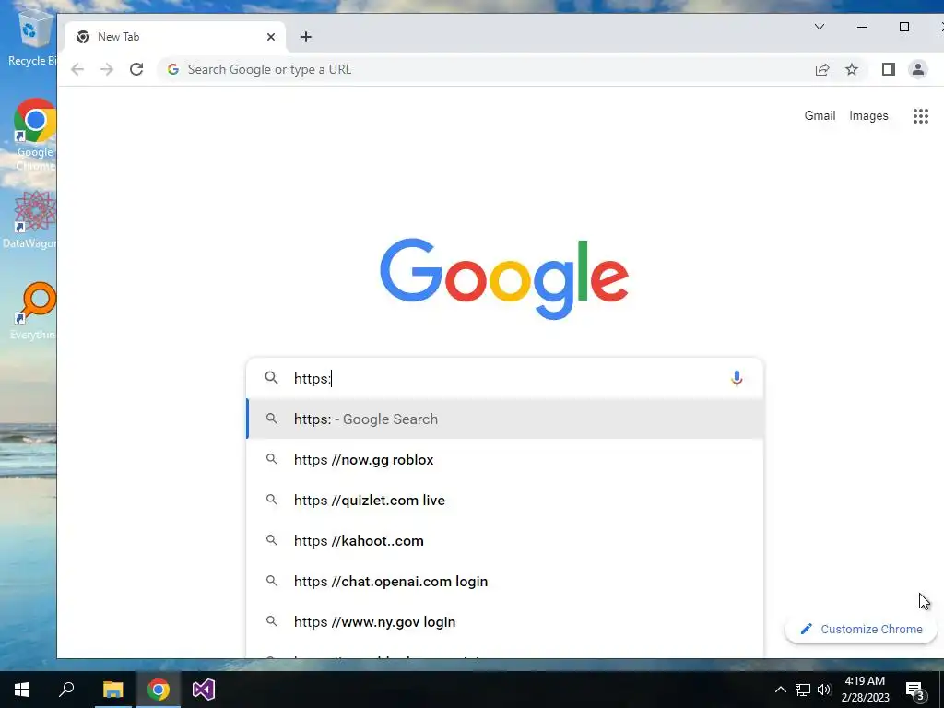The height and width of the screenshot is (708, 944).
Task: Select the 'https: - Google Search' suggestion
Action: pos(504,419)
